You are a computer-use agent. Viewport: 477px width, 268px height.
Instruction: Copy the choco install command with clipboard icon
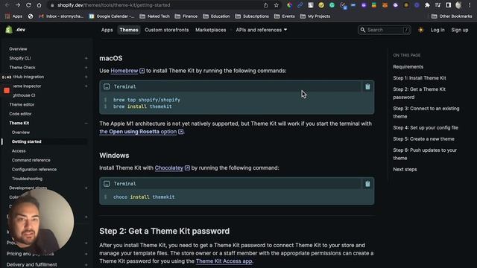click(367, 184)
